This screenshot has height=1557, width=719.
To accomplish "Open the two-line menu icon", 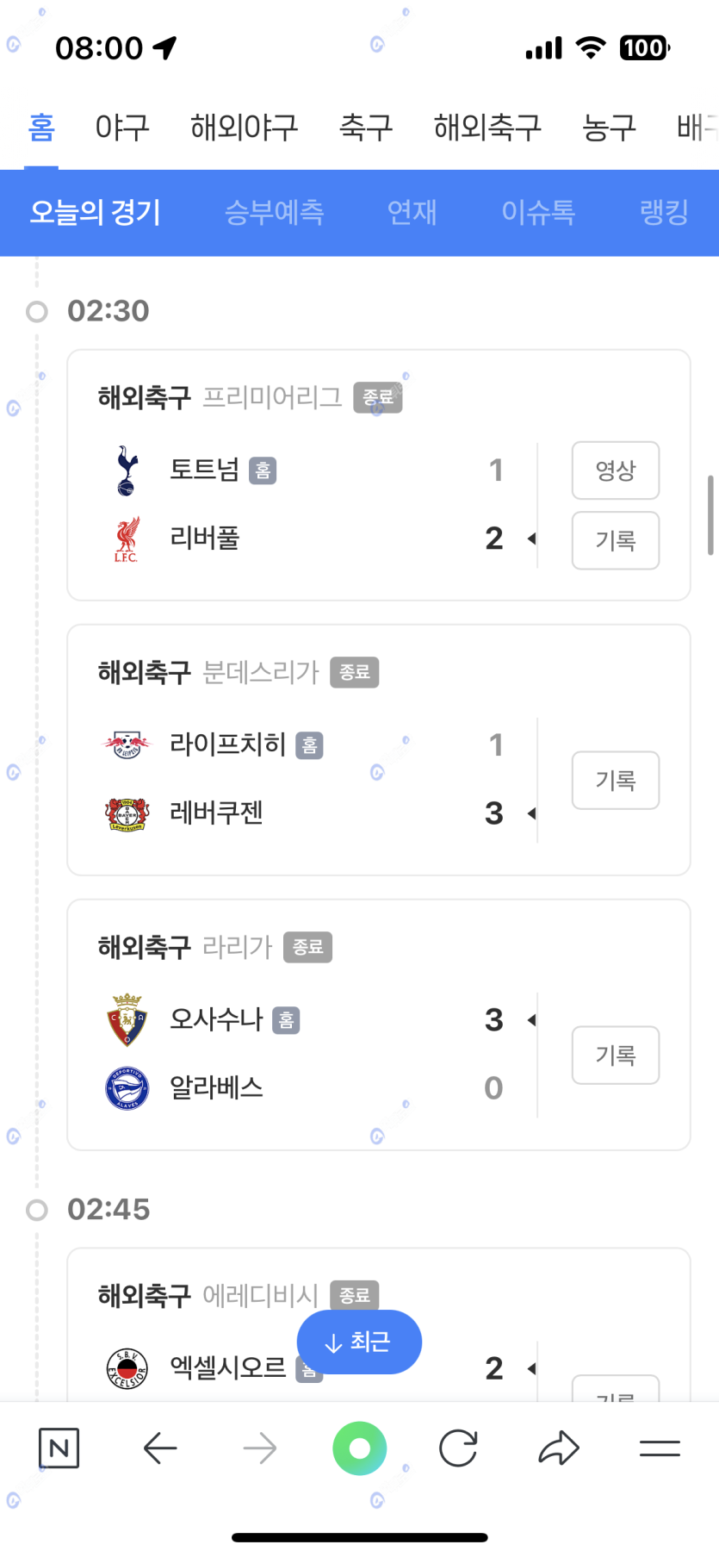I will click(660, 1448).
